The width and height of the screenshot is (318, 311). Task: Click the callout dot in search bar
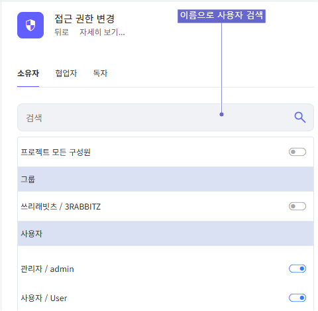tap(221, 114)
